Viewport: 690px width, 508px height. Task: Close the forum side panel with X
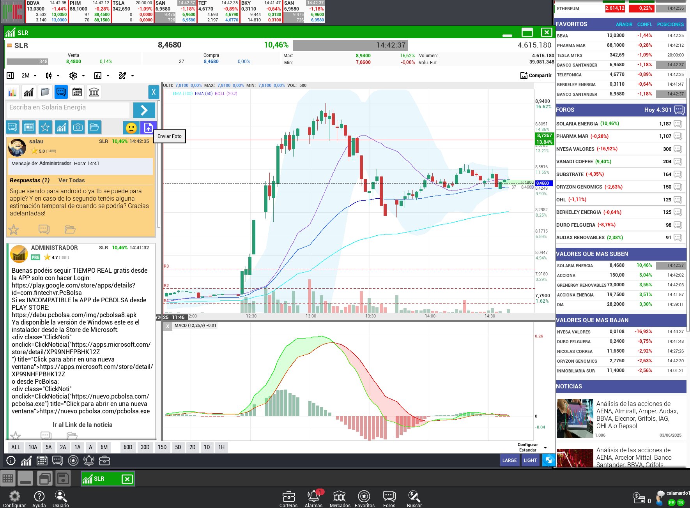click(x=154, y=92)
